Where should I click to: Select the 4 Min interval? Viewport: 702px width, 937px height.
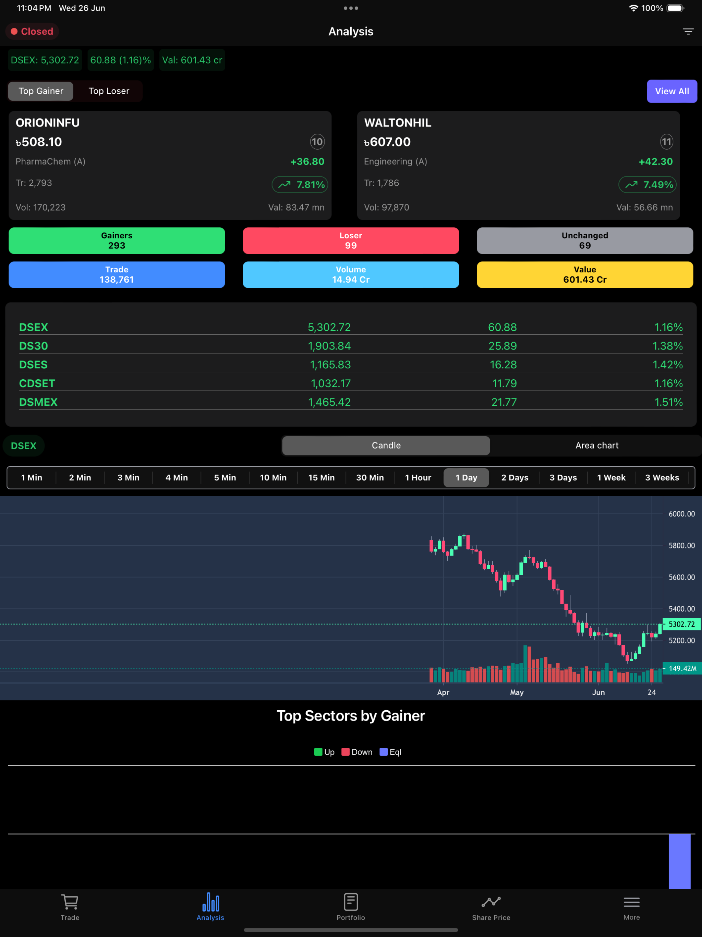(x=177, y=477)
